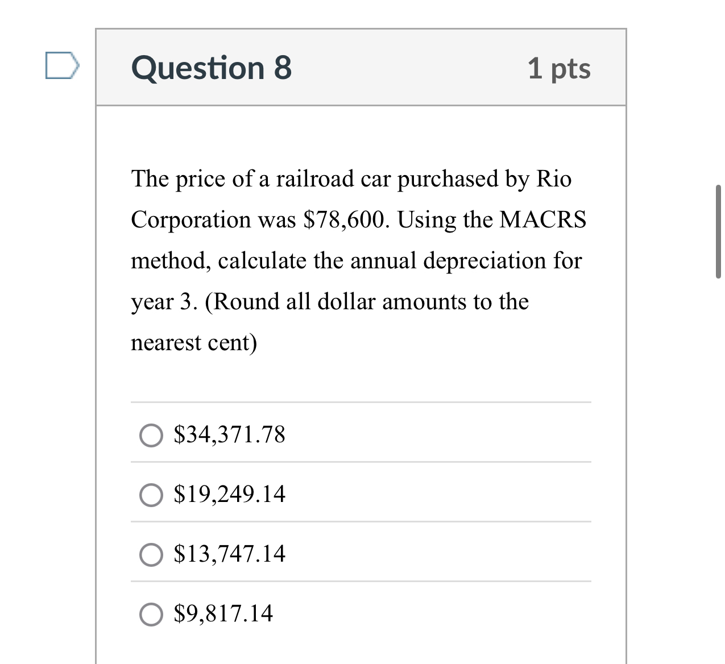Image resolution: width=725 pixels, height=664 pixels.
Task: Click the empty radio circle next to $34,371.78
Action: (x=151, y=435)
